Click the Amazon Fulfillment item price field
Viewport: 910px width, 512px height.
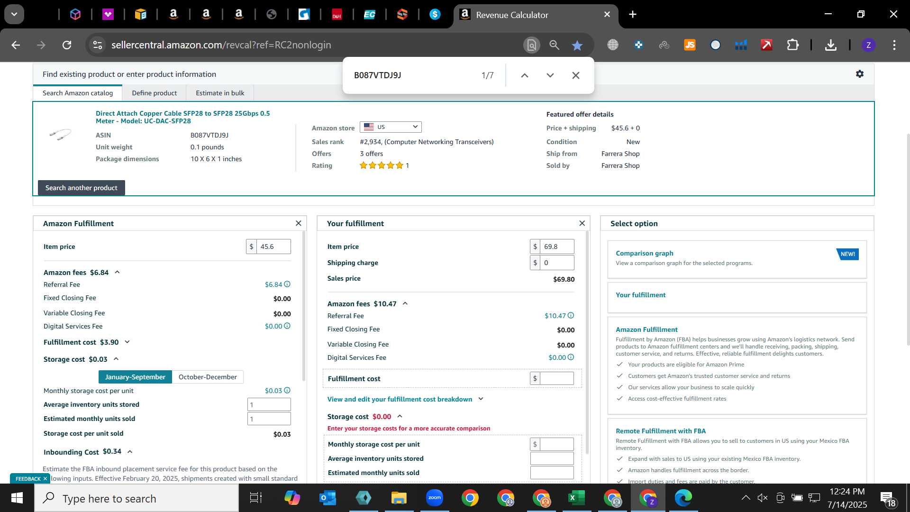coord(273,247)
